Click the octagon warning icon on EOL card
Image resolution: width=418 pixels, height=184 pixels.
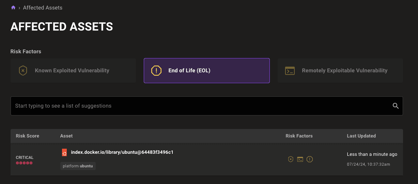point(156,71)
